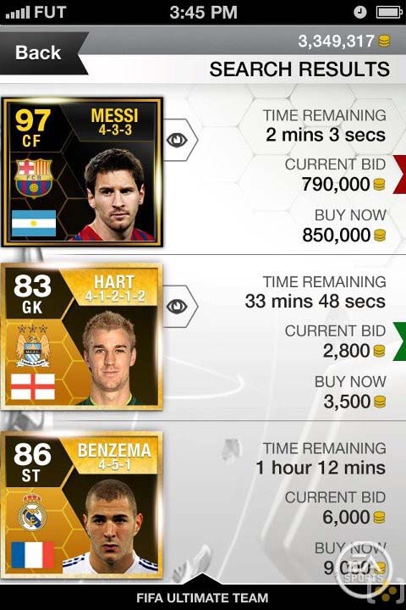Toggle watch eye icon for Hart

tap(177, 307)
